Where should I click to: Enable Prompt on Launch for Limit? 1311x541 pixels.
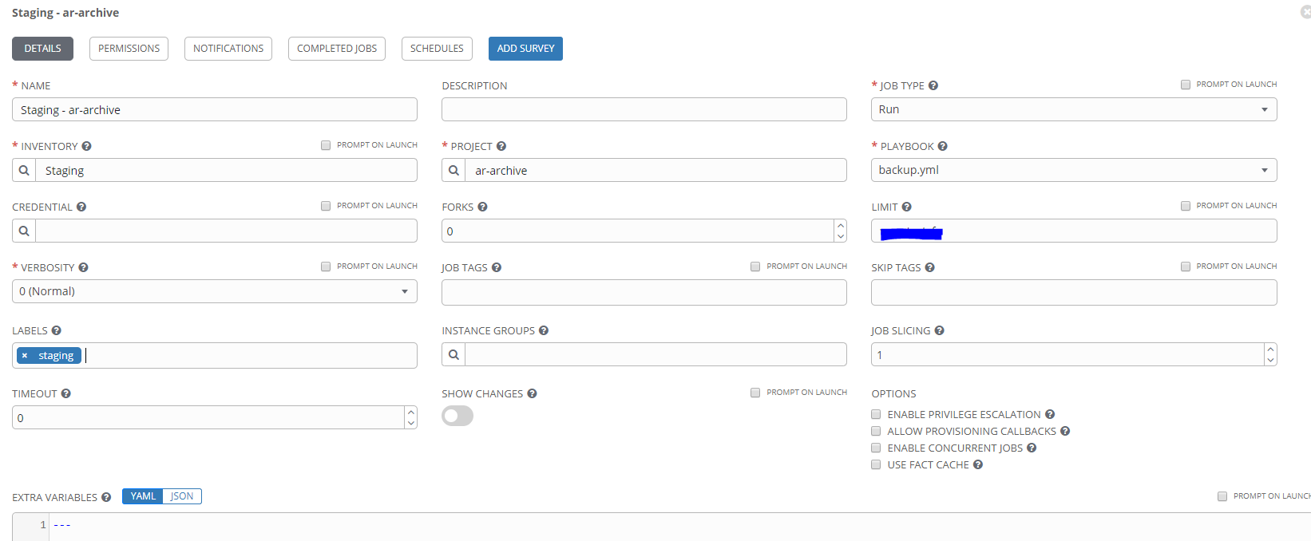1186,206
